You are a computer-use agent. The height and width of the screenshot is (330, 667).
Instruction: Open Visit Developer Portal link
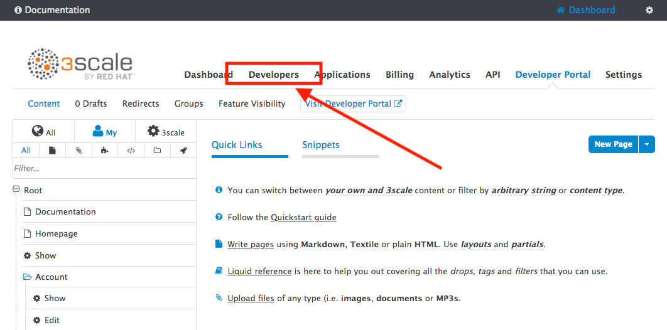(x=353, y=104)
